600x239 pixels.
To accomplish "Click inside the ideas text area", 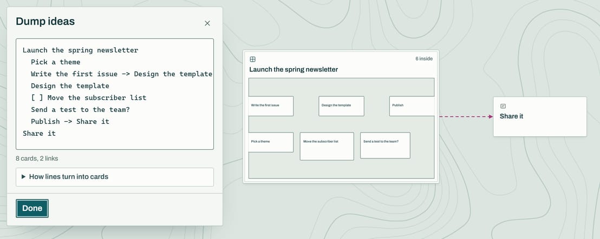I will (x=115, y=94).
